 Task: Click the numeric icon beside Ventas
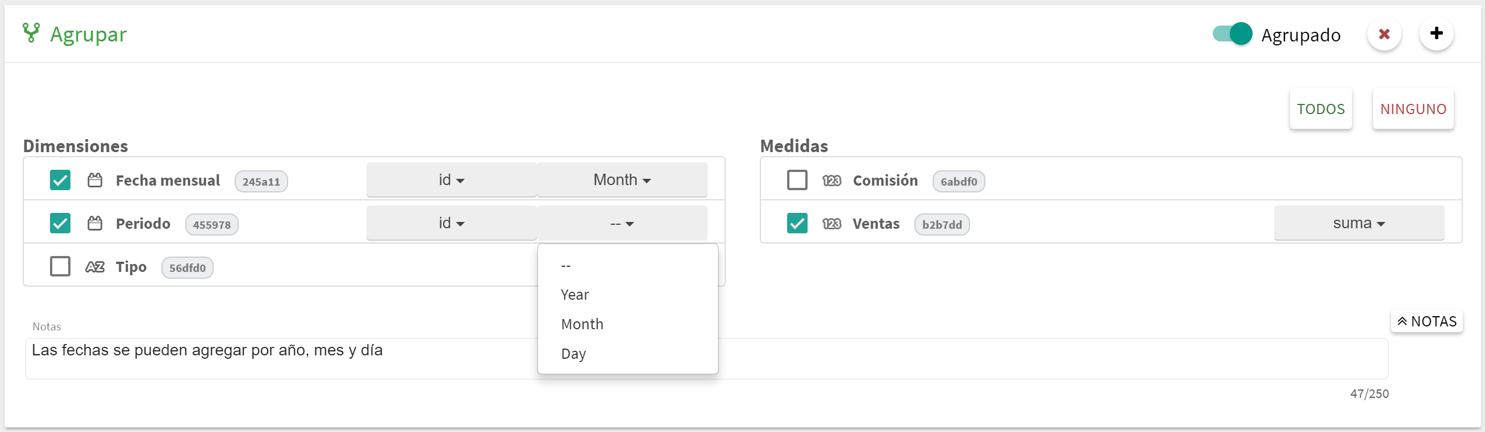click(832, 224)
